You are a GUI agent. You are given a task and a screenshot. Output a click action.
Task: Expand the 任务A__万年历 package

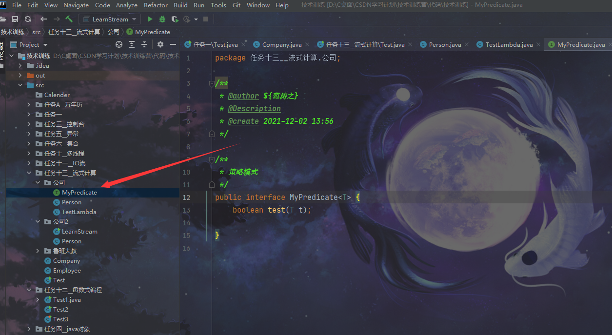(29, 105)
